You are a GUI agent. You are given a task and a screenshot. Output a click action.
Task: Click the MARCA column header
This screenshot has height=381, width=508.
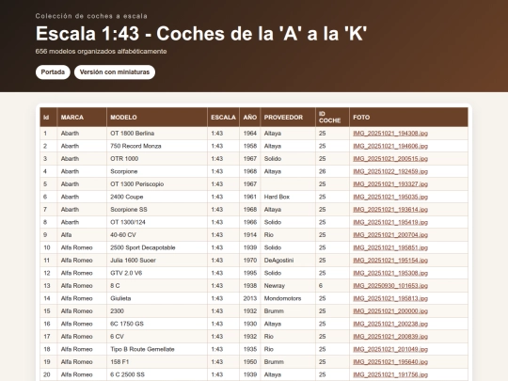82,117
